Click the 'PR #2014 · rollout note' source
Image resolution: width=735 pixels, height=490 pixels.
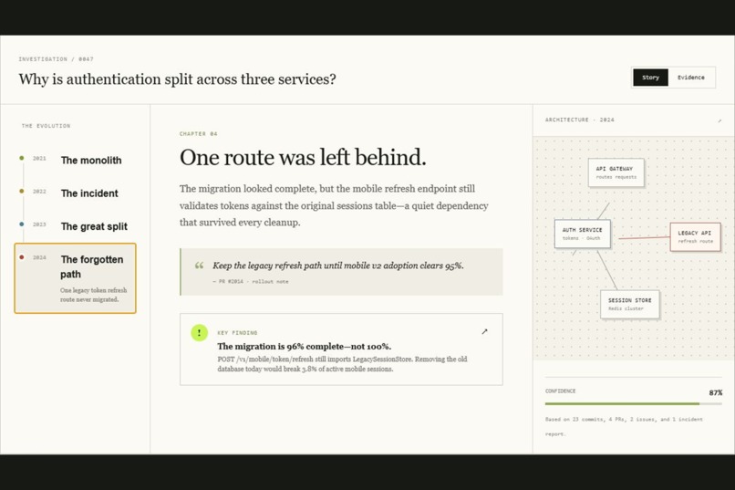pos(251,281)
